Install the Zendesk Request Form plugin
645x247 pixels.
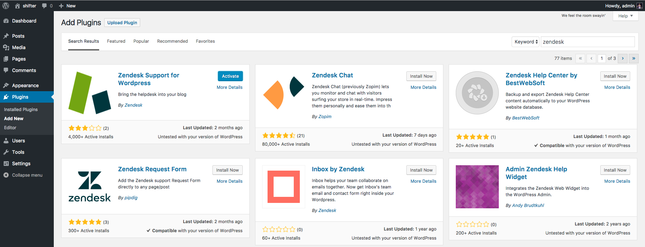point(228,170)
